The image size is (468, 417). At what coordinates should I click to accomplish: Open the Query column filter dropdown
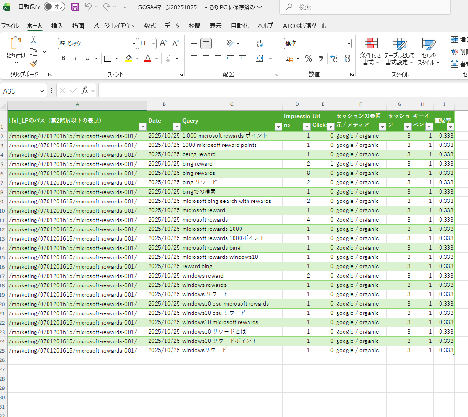click(278, 126)
